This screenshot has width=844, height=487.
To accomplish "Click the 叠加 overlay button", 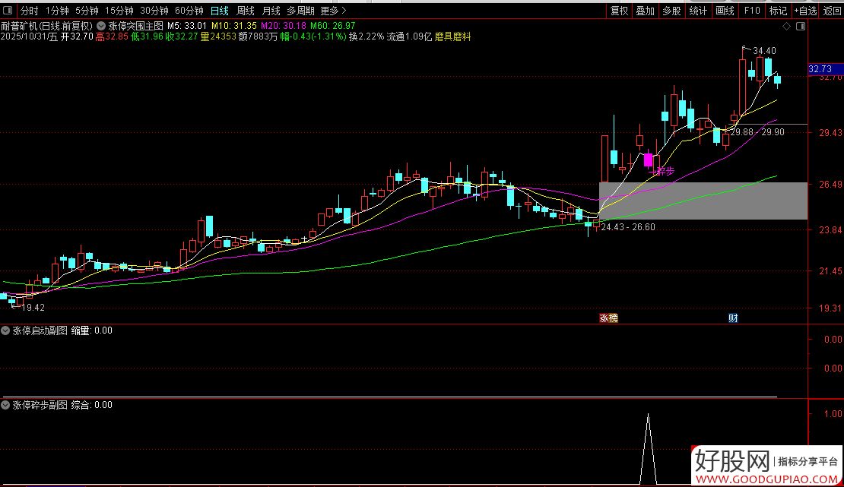I will pos(646,11).
